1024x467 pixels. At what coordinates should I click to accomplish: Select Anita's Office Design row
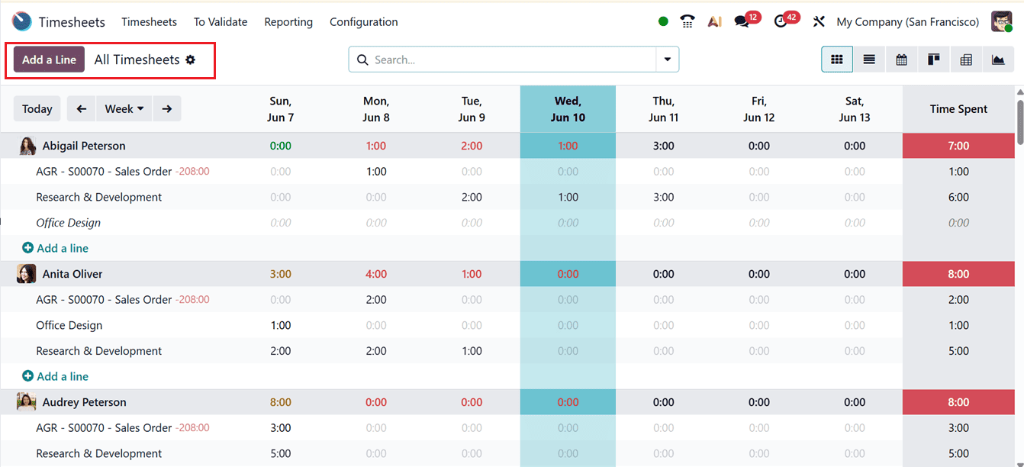pos(507,325)
